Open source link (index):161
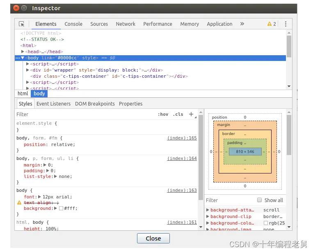313x252 pixels. [x=182, y=222]
